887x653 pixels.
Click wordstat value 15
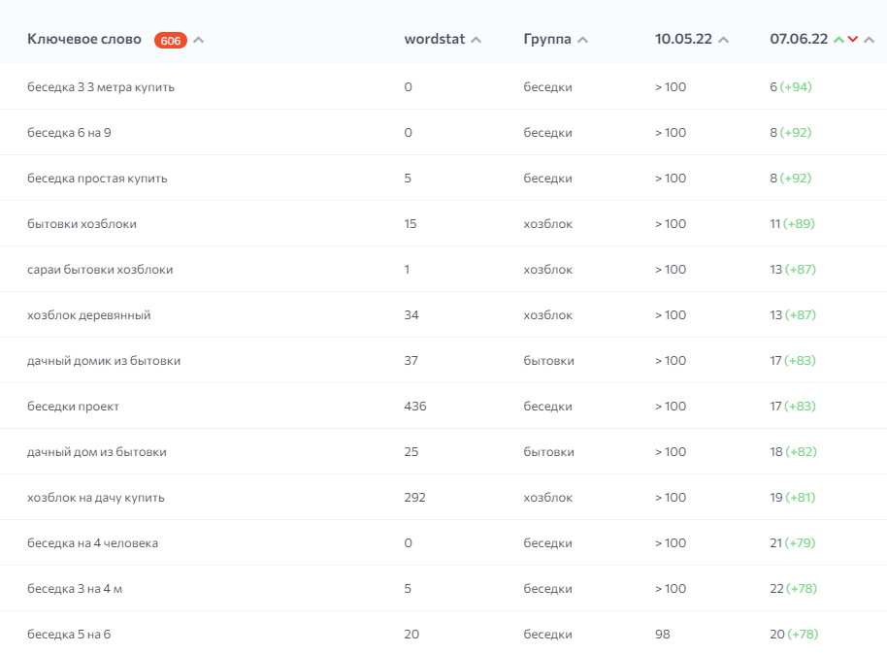(411, 224)
